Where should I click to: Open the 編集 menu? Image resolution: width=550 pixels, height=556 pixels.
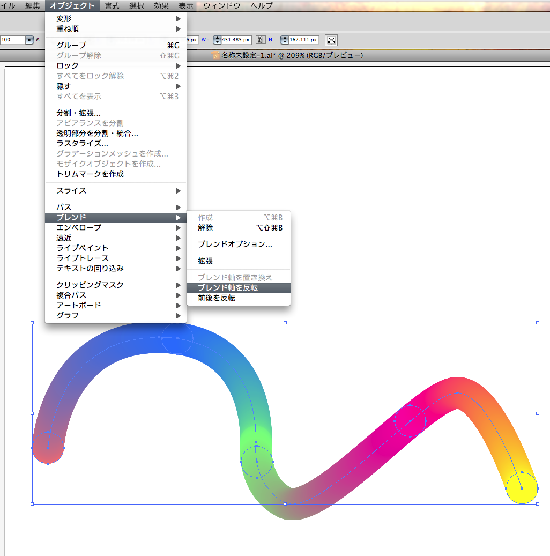33,6
